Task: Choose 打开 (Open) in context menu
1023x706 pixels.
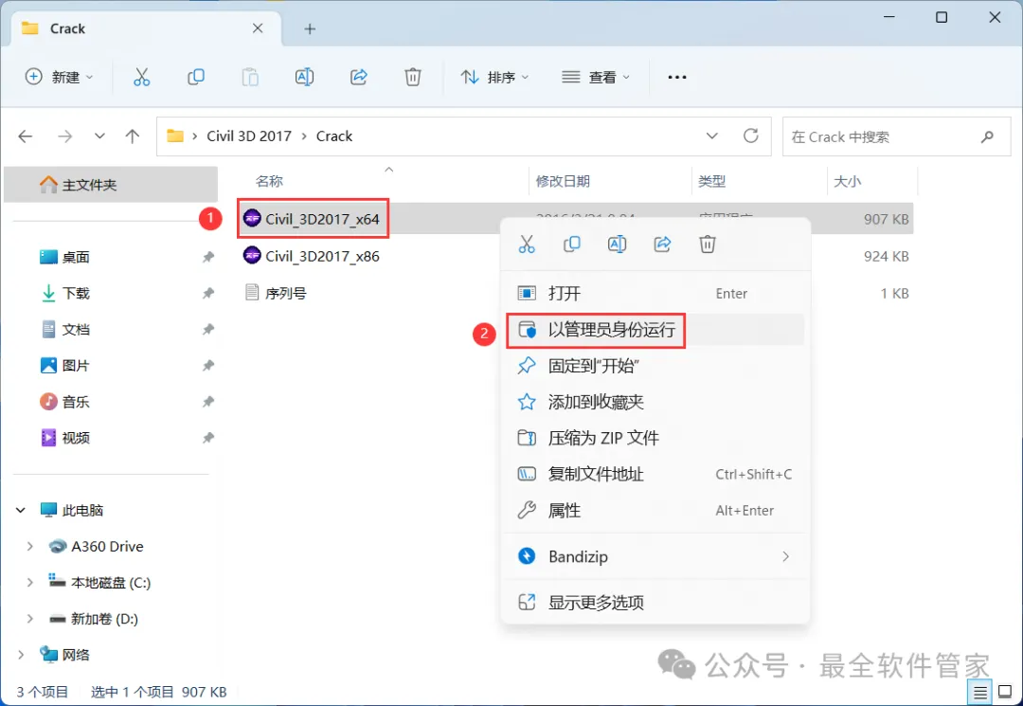Action: click(x=655, y=294)
